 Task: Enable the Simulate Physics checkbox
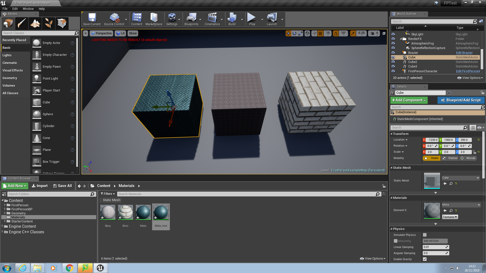[425, 235]
